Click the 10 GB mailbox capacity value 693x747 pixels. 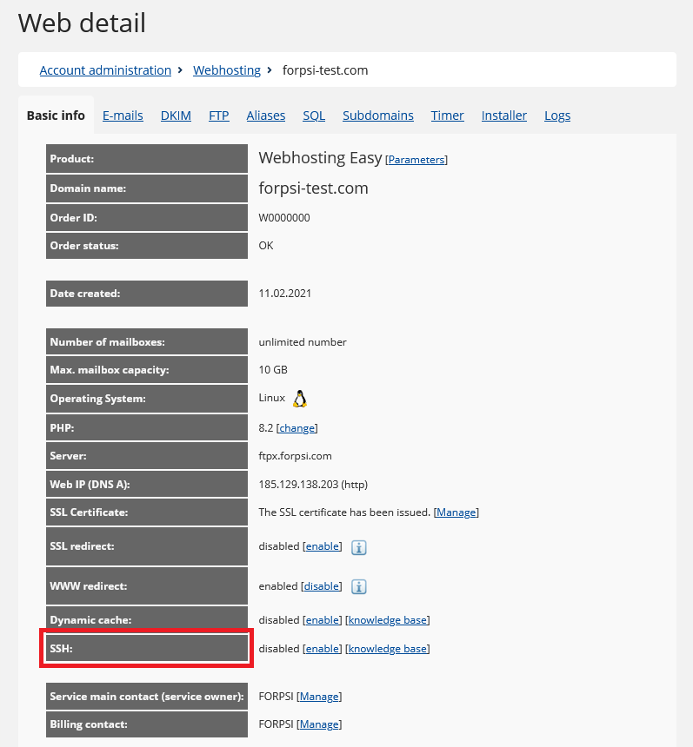click(273, 370)
